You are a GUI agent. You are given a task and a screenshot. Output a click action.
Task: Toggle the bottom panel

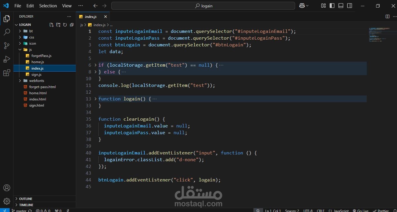341,6
